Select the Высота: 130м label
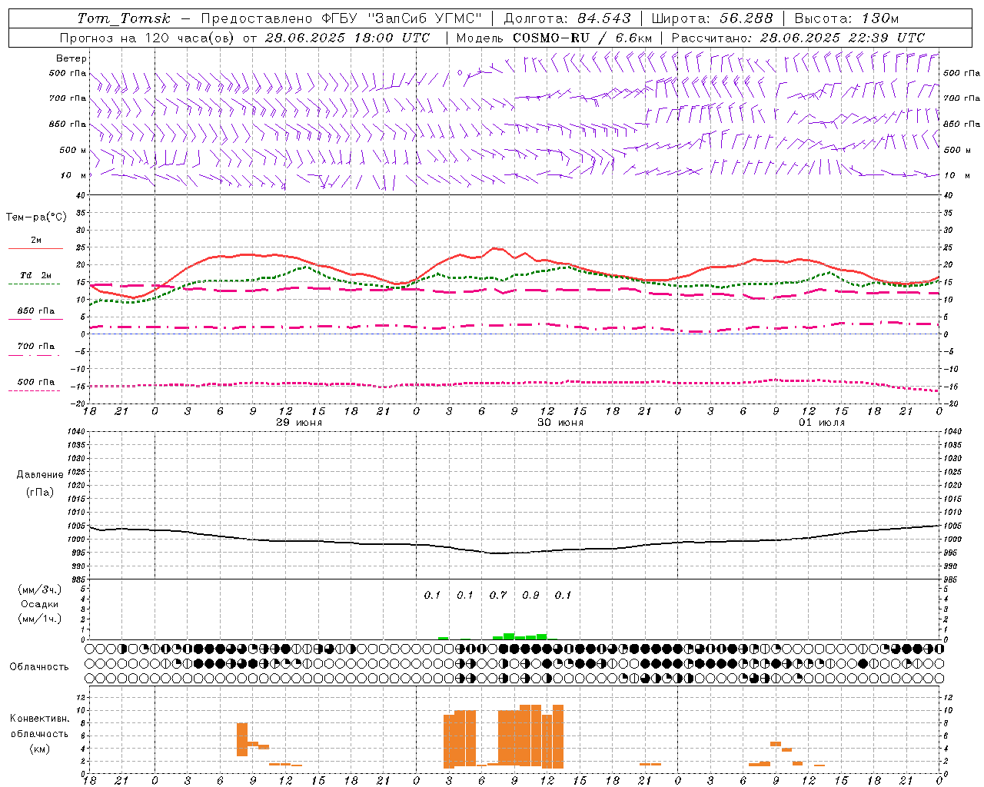 (x=846, y=18)
